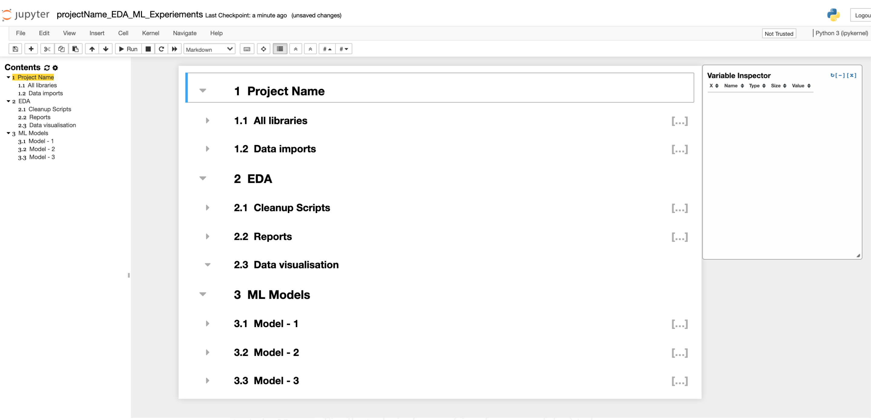The image size is (871, 420).
Task: Cut selected cells with scissors icon
Action: click(47, 49)
